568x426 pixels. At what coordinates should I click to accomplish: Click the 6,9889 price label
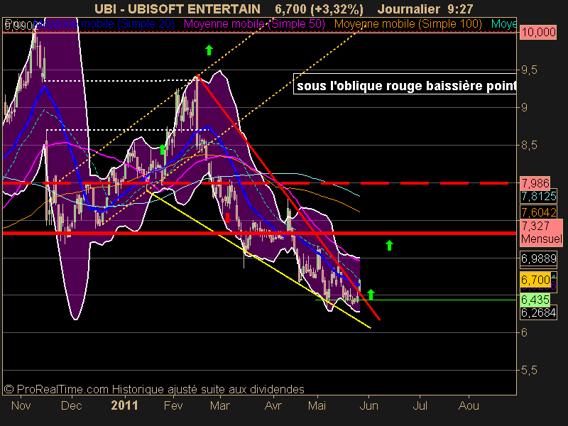click(x=538, y=258)
